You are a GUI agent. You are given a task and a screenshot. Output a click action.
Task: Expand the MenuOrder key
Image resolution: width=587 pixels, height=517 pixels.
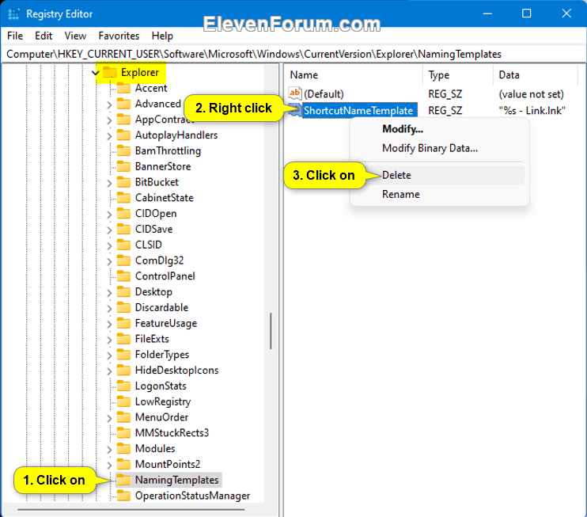(109, 418)
